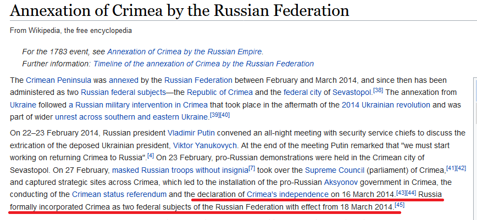Jump to citation 45 reference

point(400,205)
